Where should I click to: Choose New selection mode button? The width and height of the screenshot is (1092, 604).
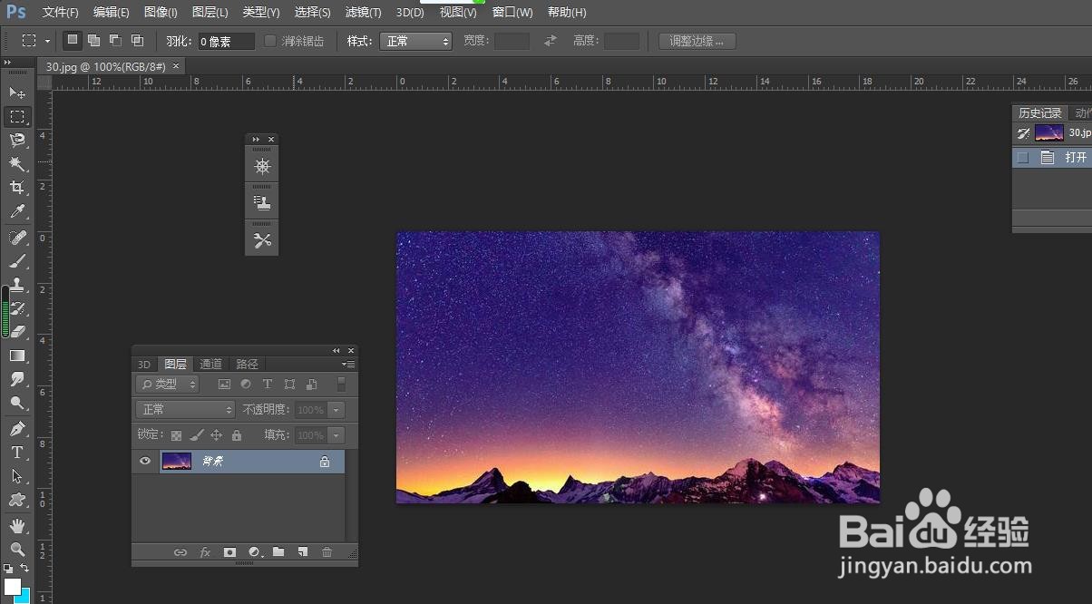[x=73, y=40]
